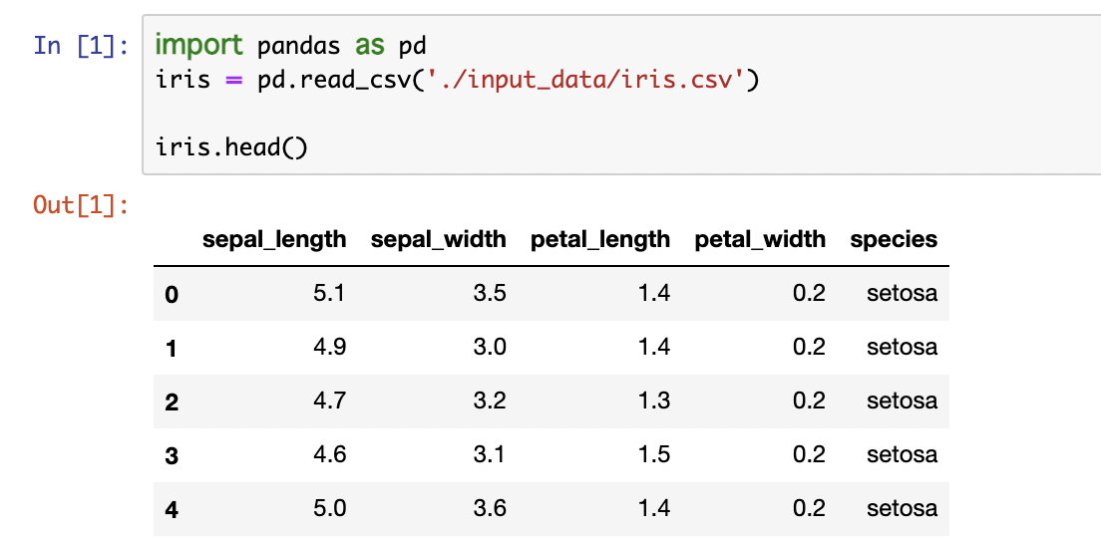Click the species column header

click(894, 239)
